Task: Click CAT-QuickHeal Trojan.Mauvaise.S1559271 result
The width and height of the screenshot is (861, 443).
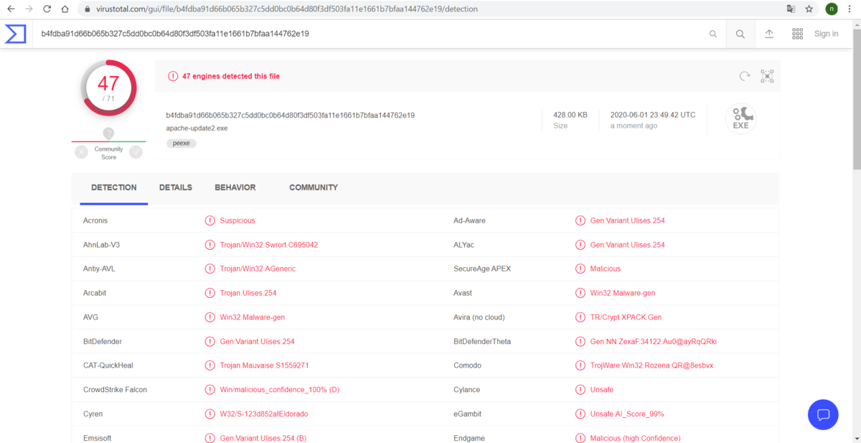Action: point(265,365)
